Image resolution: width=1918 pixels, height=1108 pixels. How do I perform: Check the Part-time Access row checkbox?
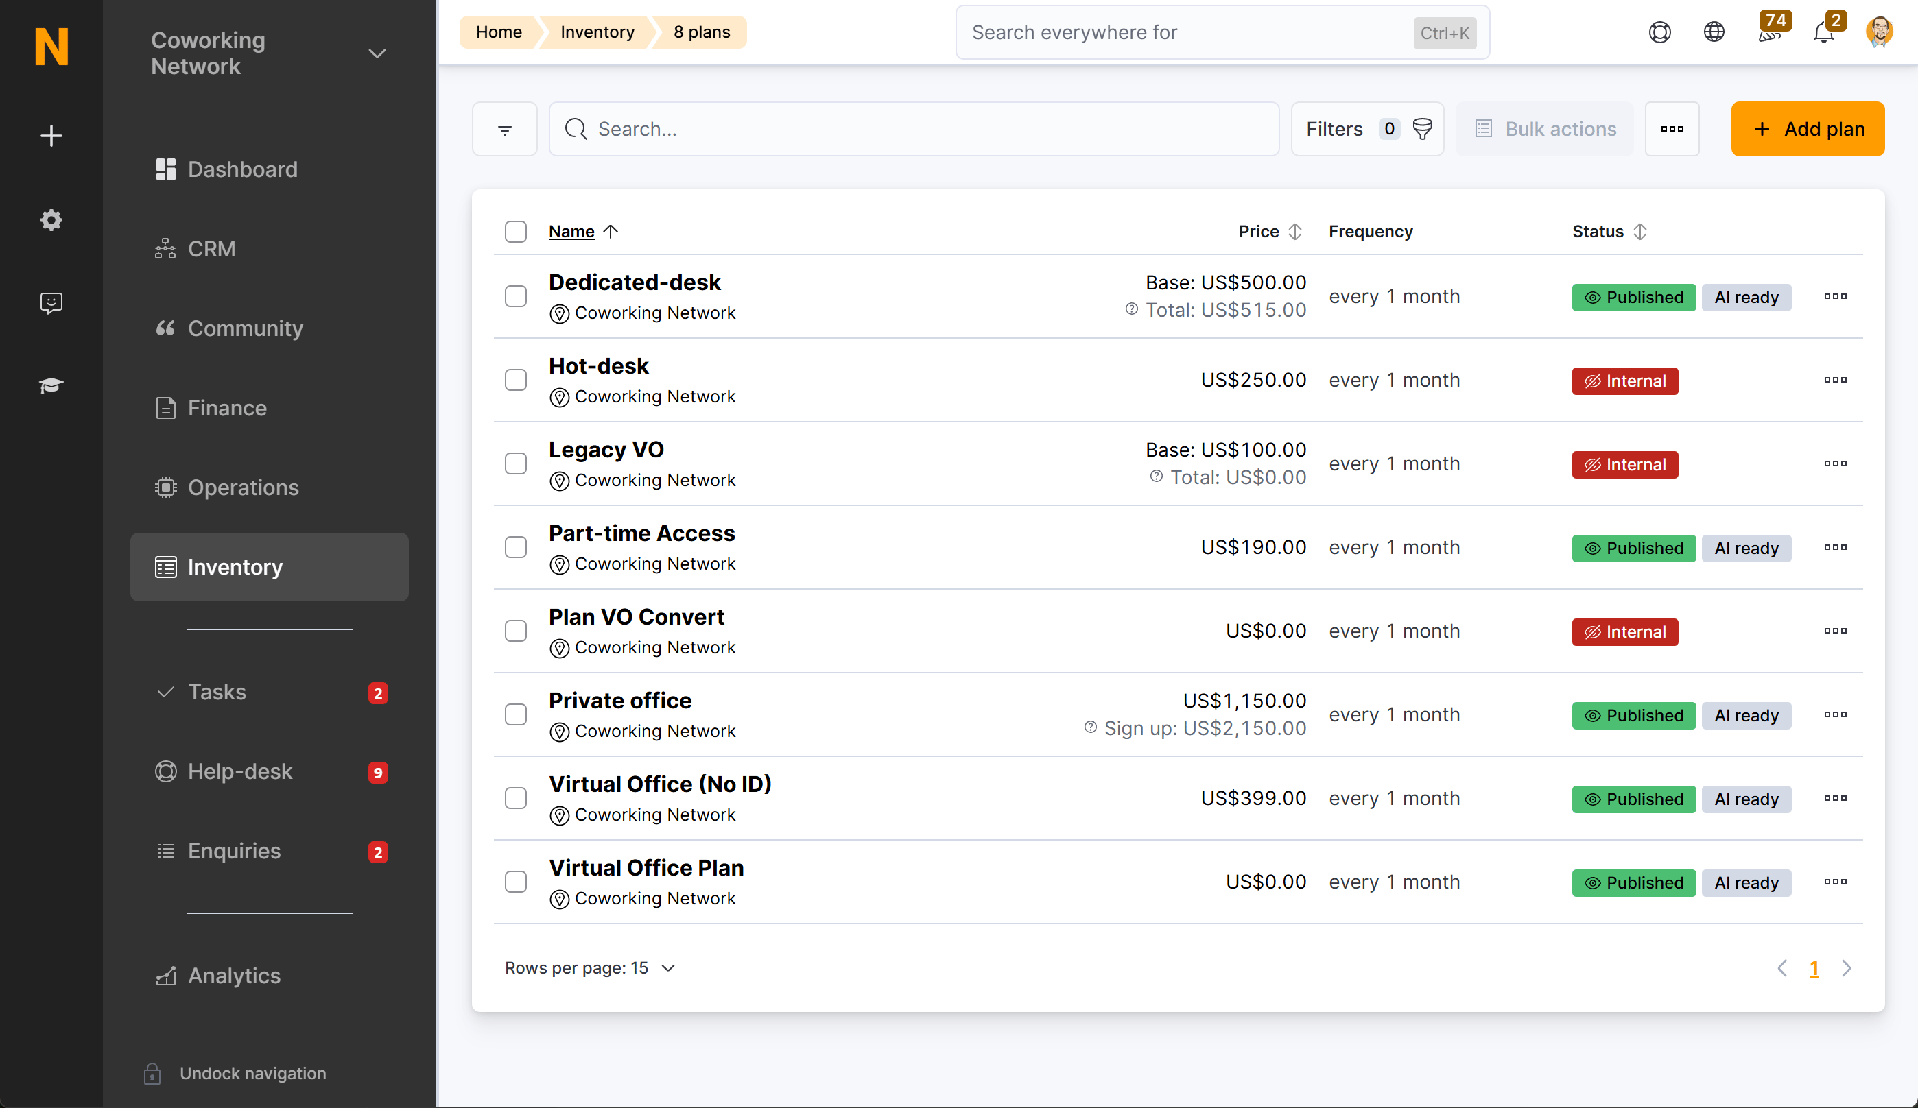[x=515, y=548]
